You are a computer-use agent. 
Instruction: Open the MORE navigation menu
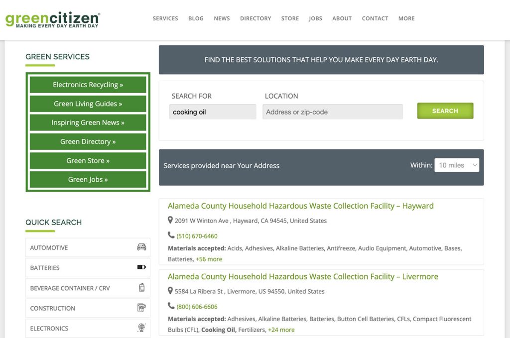(x=406, y=18)
